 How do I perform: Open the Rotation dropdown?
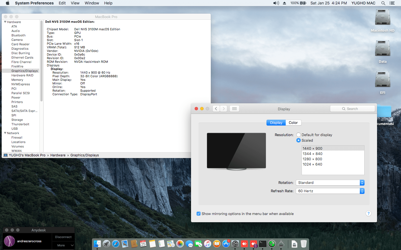tap(330, 182)
